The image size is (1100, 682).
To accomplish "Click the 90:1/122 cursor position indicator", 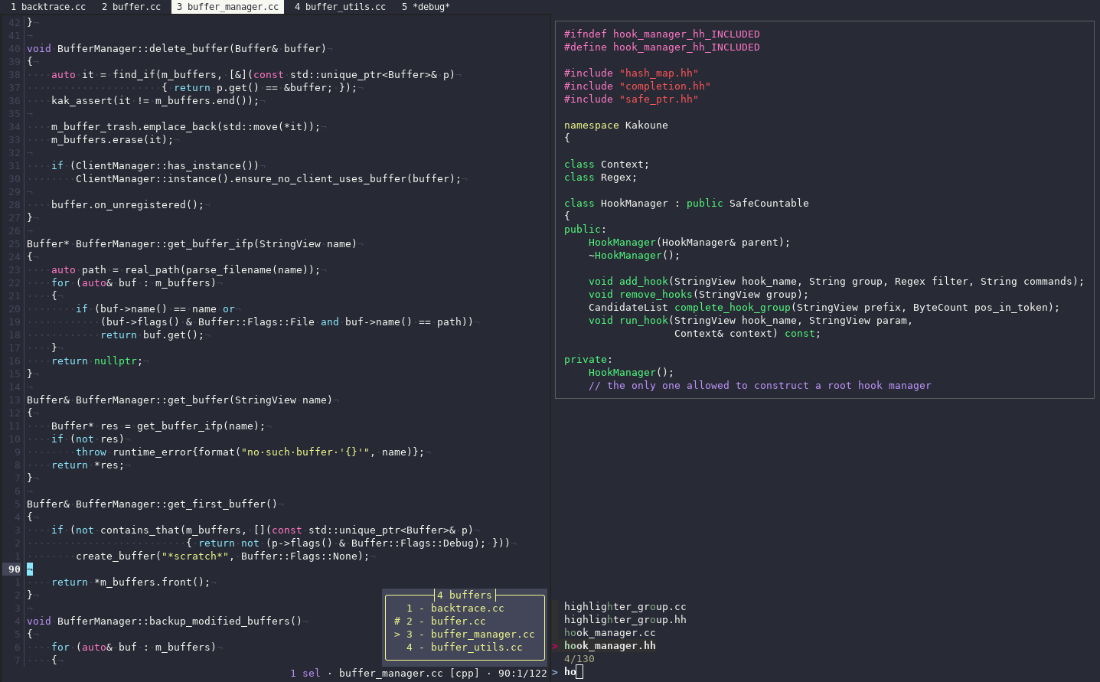I will pos(522,674).
